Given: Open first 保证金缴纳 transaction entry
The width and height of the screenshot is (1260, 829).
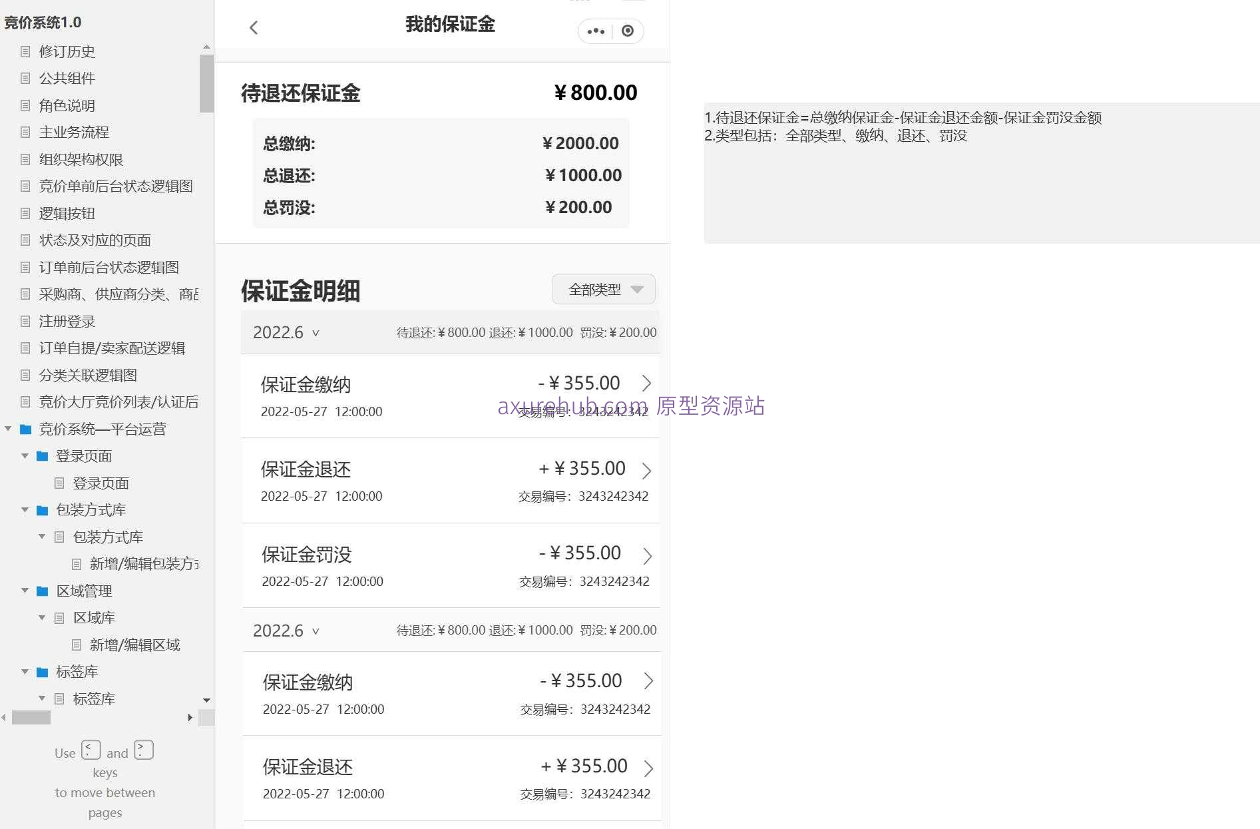Looking at the screenshot, I should pos(451,396).
